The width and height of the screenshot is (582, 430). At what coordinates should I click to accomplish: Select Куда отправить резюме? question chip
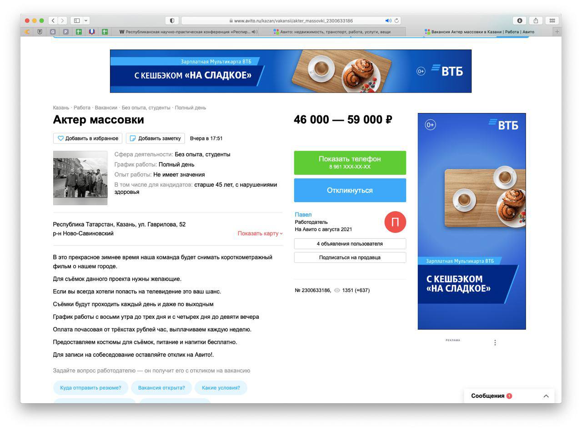pyautogui.click(x=90, y=388)
